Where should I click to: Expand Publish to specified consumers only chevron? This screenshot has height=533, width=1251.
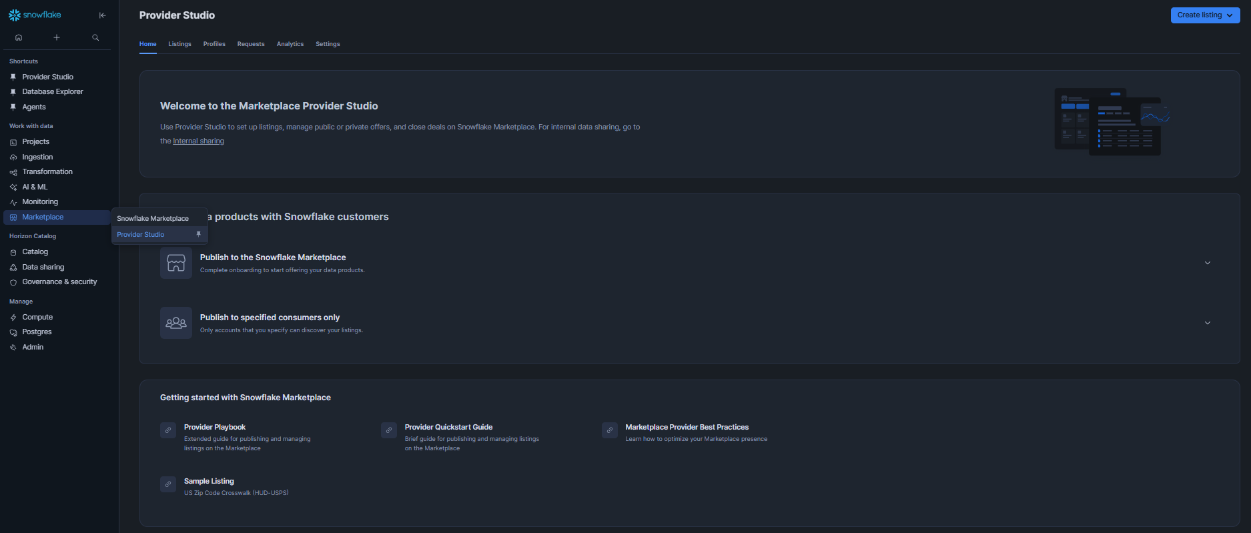coord(1208,323)
